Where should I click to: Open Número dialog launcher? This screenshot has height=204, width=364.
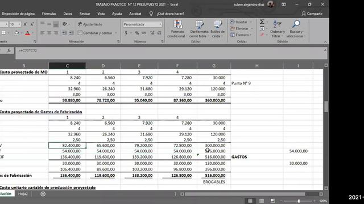pos(162,41)
